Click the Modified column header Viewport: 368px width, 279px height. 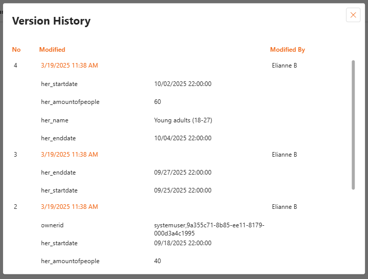[52, 50]
